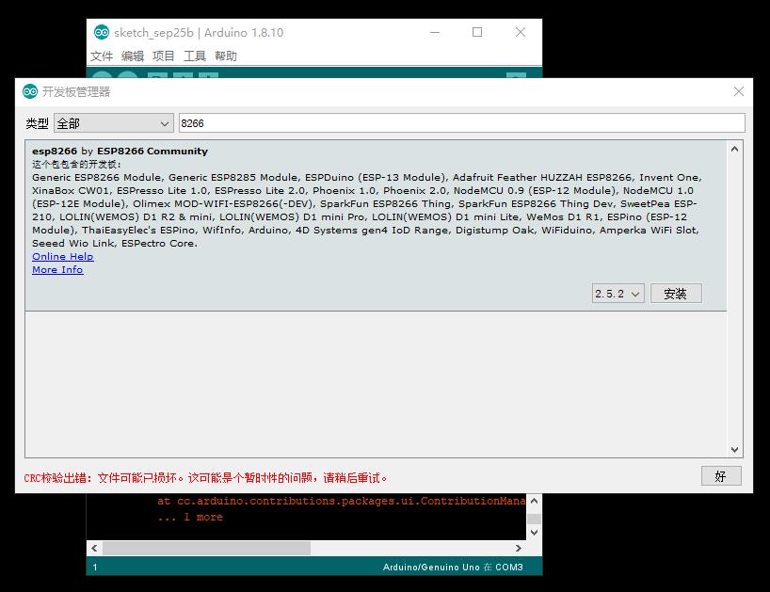Click the CRC校验出错 error message
The height and width of the screenshot is (592, 770).
205,477
